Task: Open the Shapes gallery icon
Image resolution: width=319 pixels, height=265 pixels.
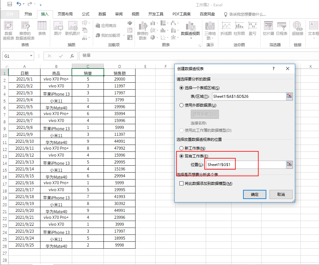Action: tap(85, 23)
